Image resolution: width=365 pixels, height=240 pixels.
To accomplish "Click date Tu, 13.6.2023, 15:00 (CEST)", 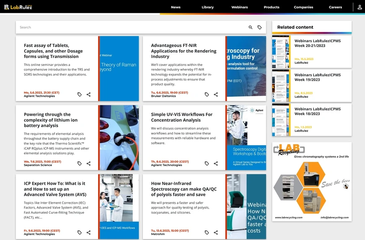I will (170, 231).
